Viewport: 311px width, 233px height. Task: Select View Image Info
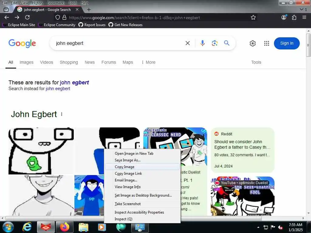coord(142,187)
